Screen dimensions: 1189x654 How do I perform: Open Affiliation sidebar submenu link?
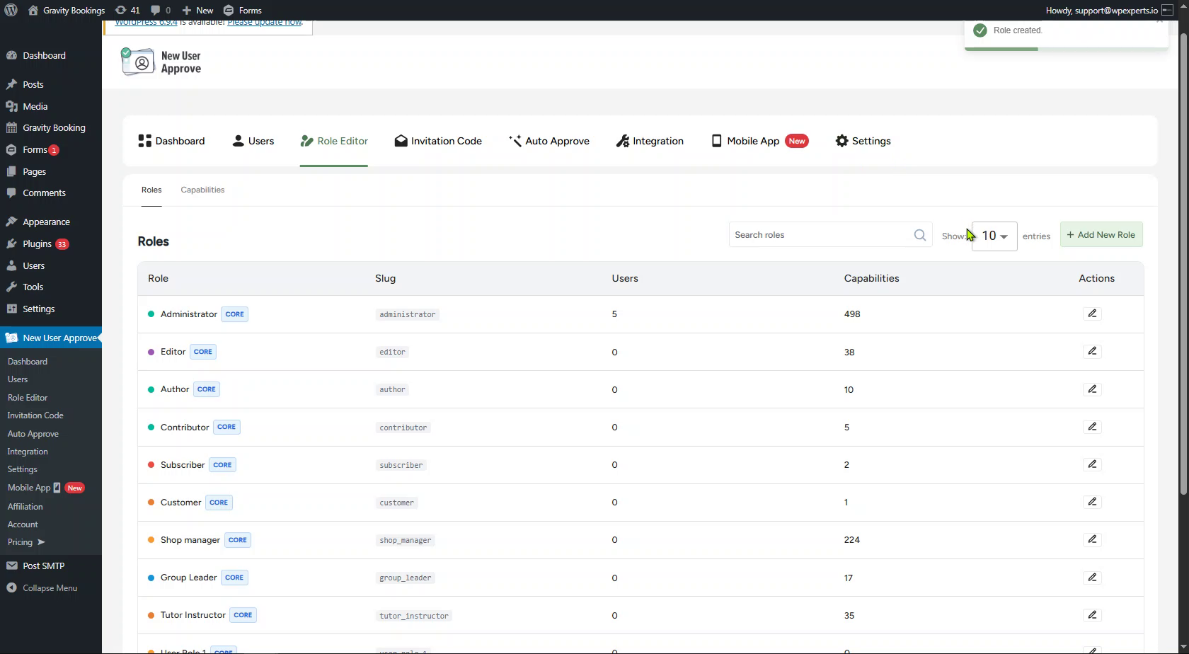tap(25, 507)
